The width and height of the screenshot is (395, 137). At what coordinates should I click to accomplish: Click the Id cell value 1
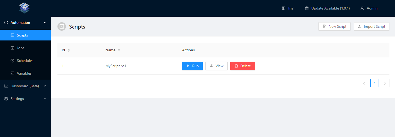(x=63, y=66)
